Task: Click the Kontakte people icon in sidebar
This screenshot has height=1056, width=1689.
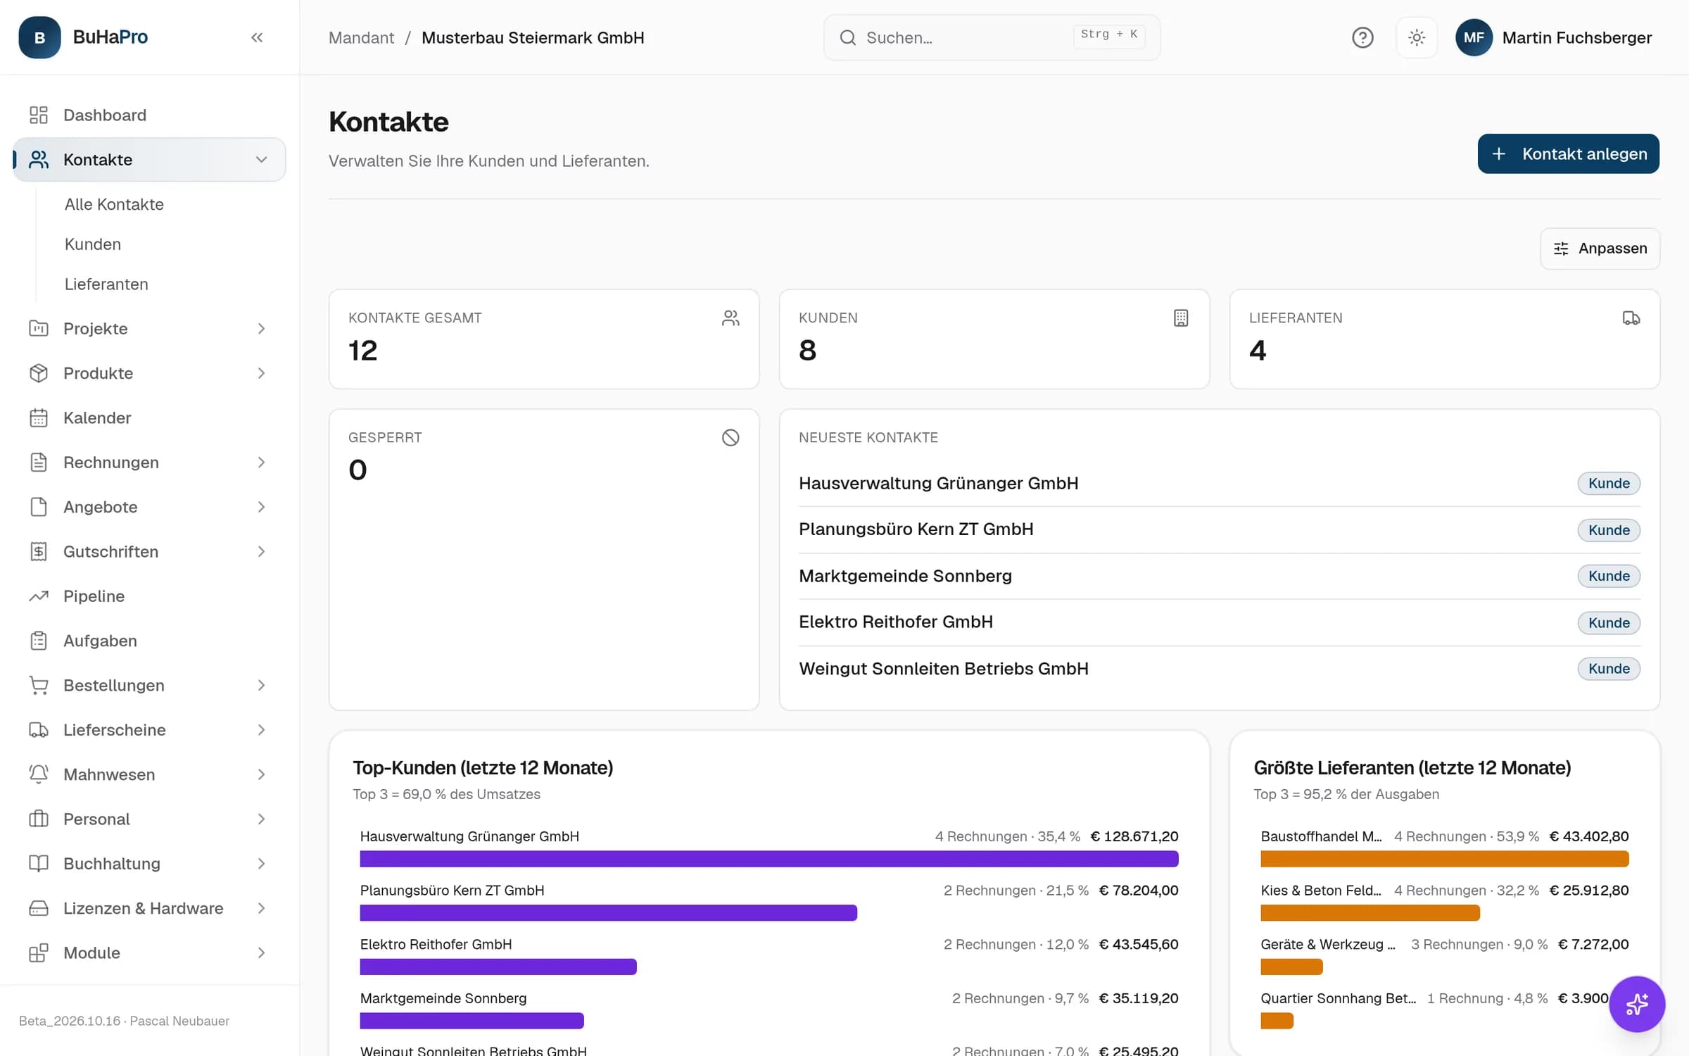Action: point(39,160)
